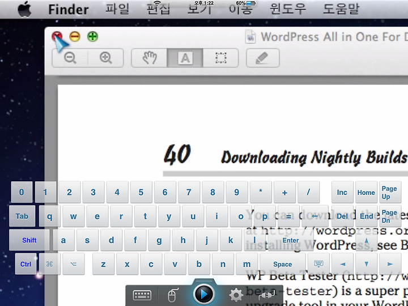Maximize the PDF window with green button

pyautogui.click(x=92, y=37)
